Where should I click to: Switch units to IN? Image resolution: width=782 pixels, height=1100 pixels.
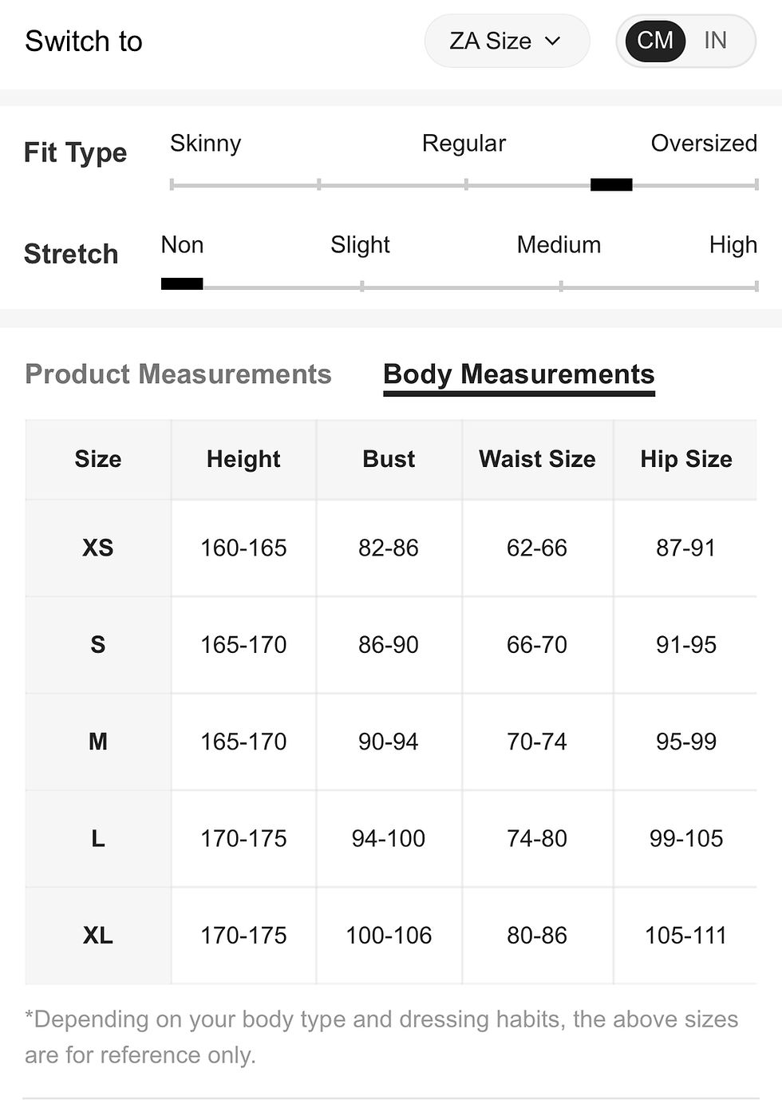715,41
